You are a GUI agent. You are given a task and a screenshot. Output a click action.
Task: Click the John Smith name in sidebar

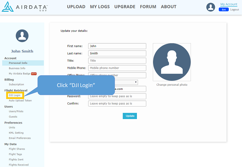(22, 51)
